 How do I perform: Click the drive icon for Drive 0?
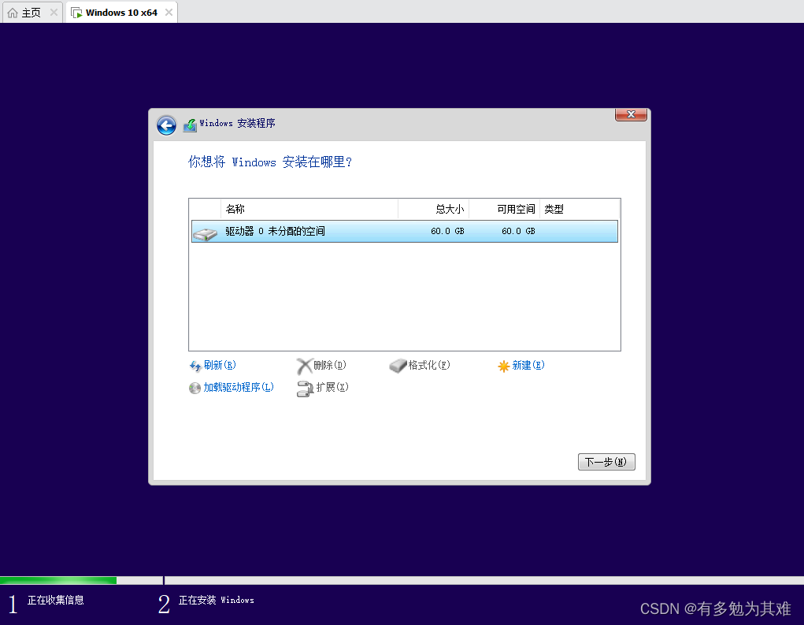[x=205, y=234]
